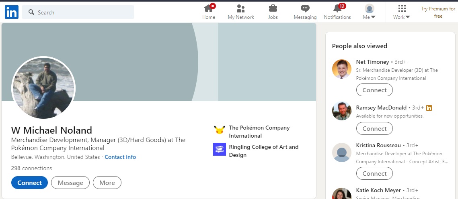The height and width of the screenshot is (199, 458).
Task: Open Ringling College of Art and Design link
Action: coord(264,151)
